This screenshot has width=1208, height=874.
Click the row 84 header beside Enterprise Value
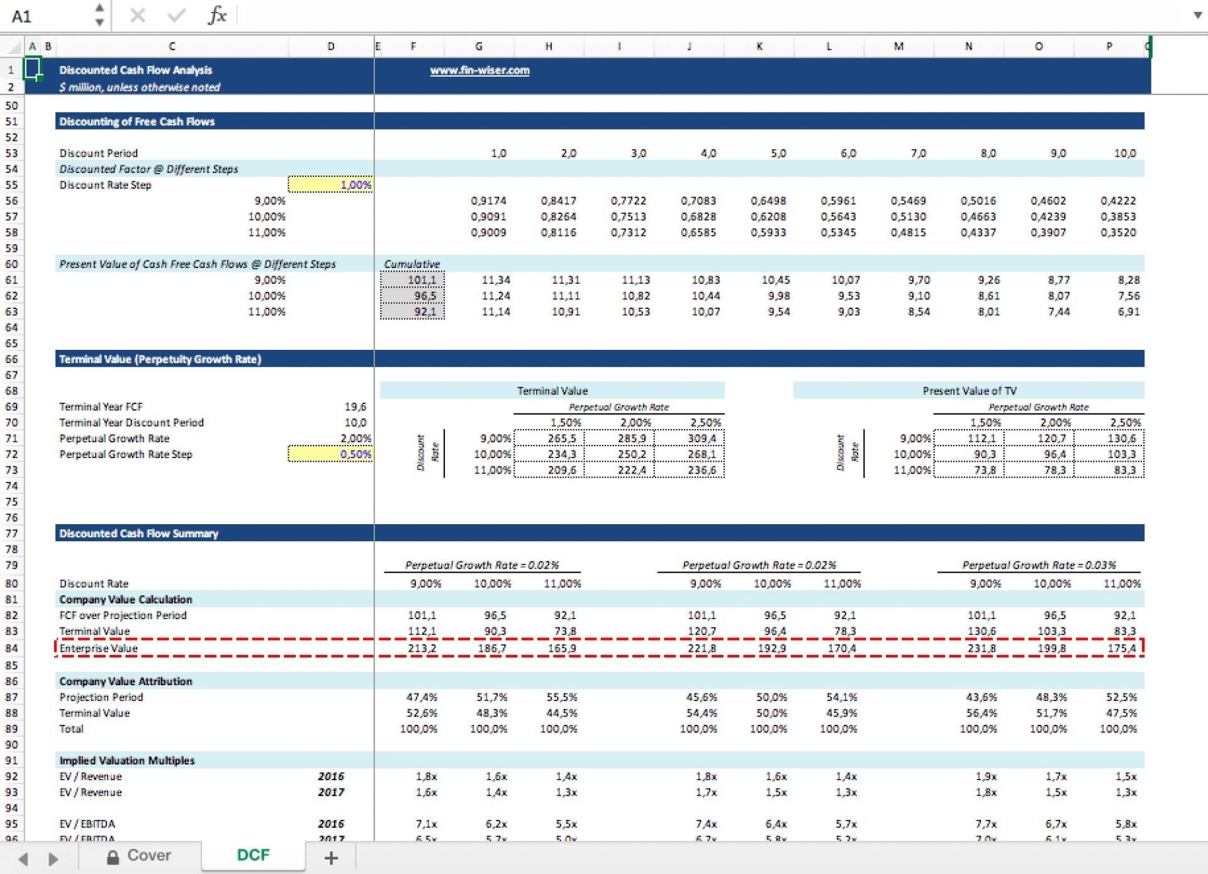(11, 648)
